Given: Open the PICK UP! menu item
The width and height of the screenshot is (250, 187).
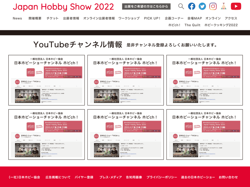Looking at the screenshot, I should tap(152, 18).
